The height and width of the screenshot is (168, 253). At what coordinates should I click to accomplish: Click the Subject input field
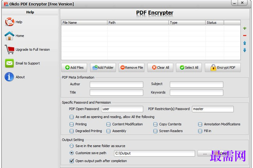196,85
